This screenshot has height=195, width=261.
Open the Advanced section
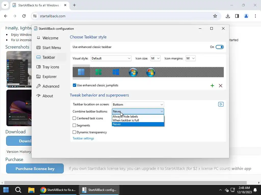(50, 86)
